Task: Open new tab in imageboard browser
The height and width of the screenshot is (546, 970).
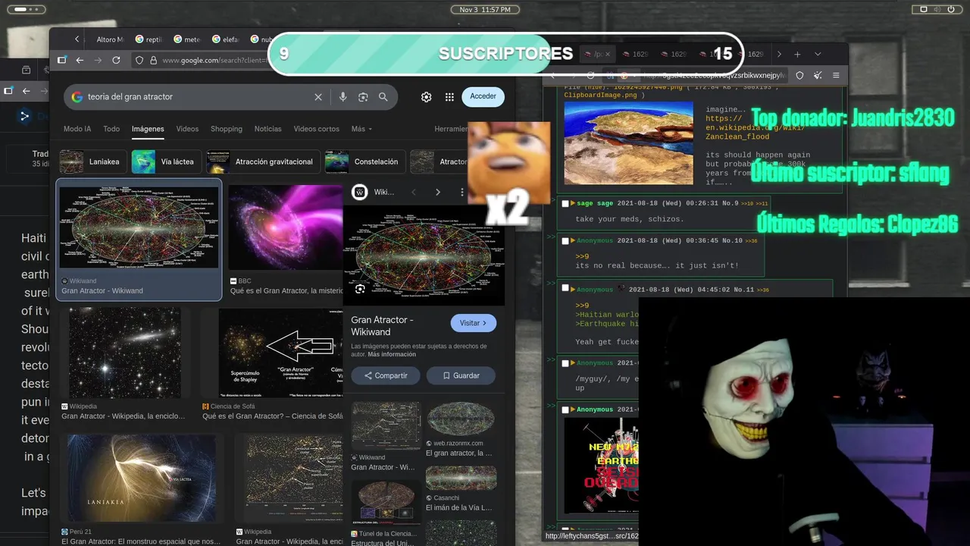Action: pyautogui.click(x=797, y=55)
